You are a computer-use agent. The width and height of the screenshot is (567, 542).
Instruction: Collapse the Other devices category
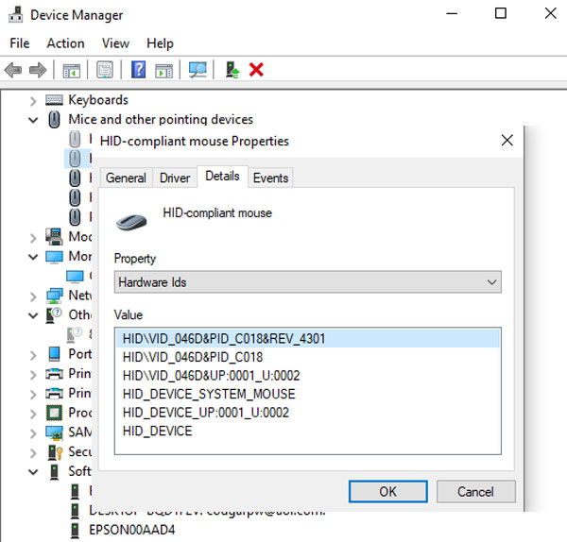(33, 315)
